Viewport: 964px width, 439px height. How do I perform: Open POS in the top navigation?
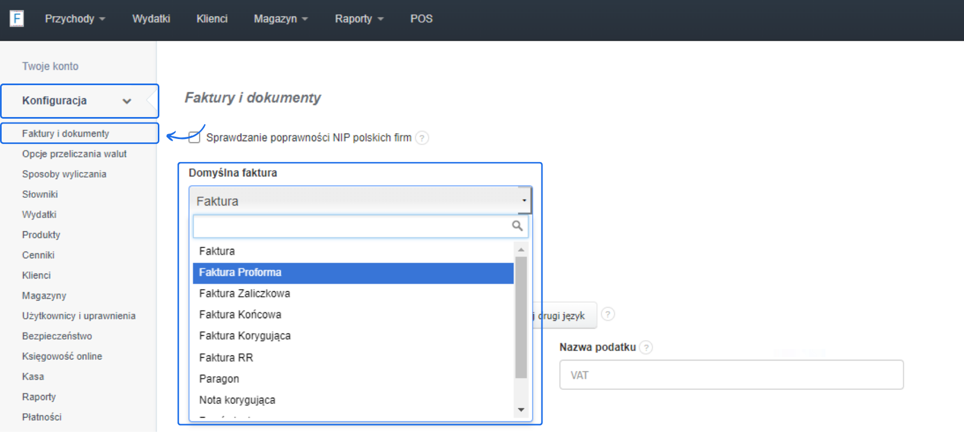point(421,19)
